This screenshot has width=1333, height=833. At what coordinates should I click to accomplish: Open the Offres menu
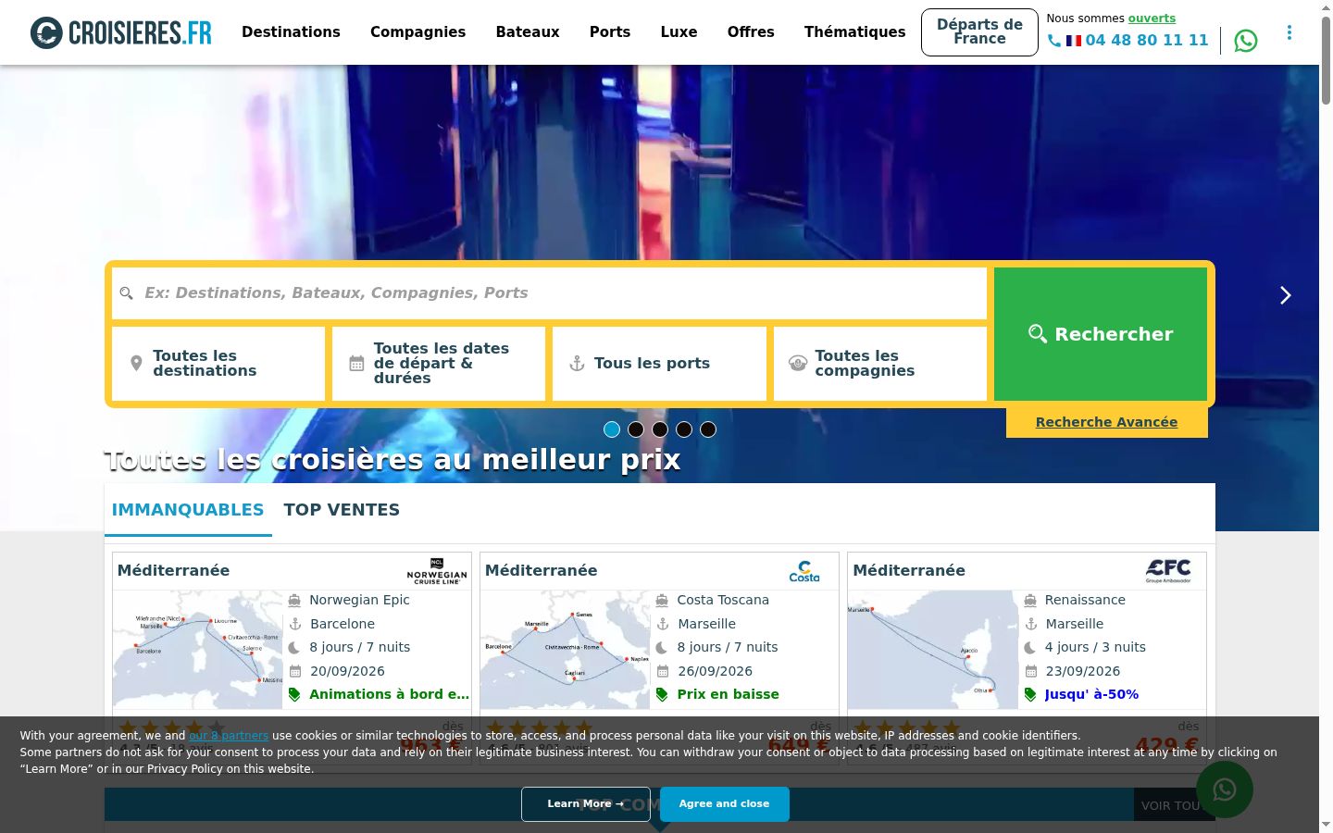click(x=751, y=32)
